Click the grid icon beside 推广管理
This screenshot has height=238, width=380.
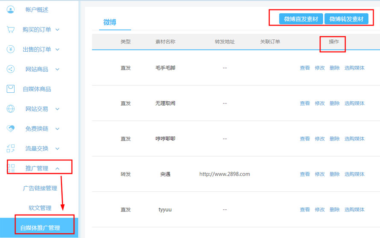(x=11, y=168)
